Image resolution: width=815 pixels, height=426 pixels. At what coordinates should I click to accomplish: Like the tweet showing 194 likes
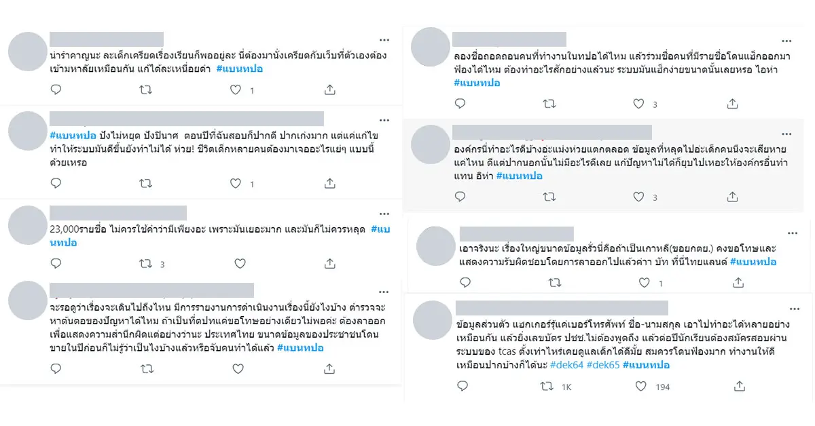tap(640, 386)
